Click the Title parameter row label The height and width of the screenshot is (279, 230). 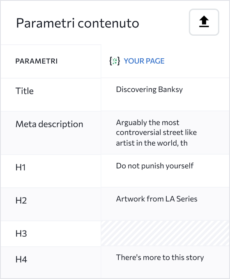[x=25, y=91]
